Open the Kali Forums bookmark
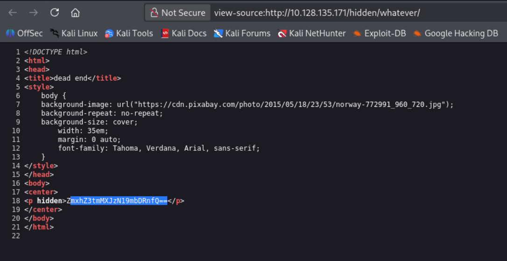Viewport: 507px width, 261px height. click(x=242, y=33)
